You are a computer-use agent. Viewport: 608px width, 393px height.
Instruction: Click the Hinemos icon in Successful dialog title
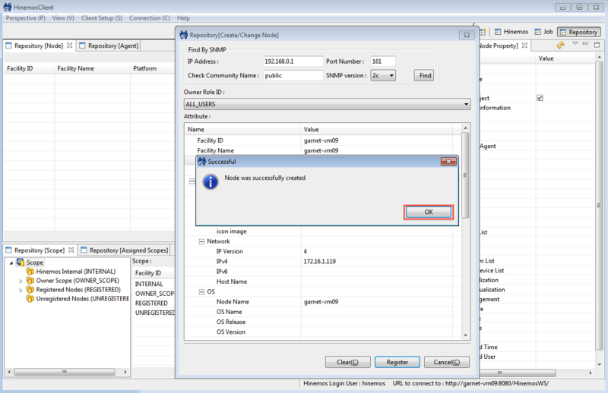[202, 162]
